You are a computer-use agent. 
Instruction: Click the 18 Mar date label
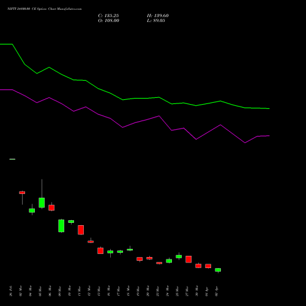point(129,291)
